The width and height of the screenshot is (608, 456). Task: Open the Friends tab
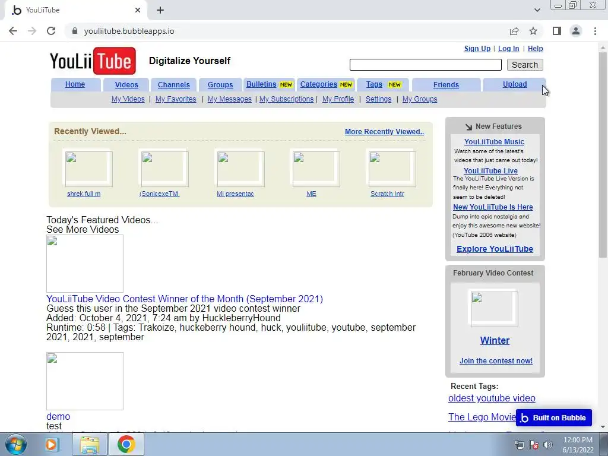446,84
